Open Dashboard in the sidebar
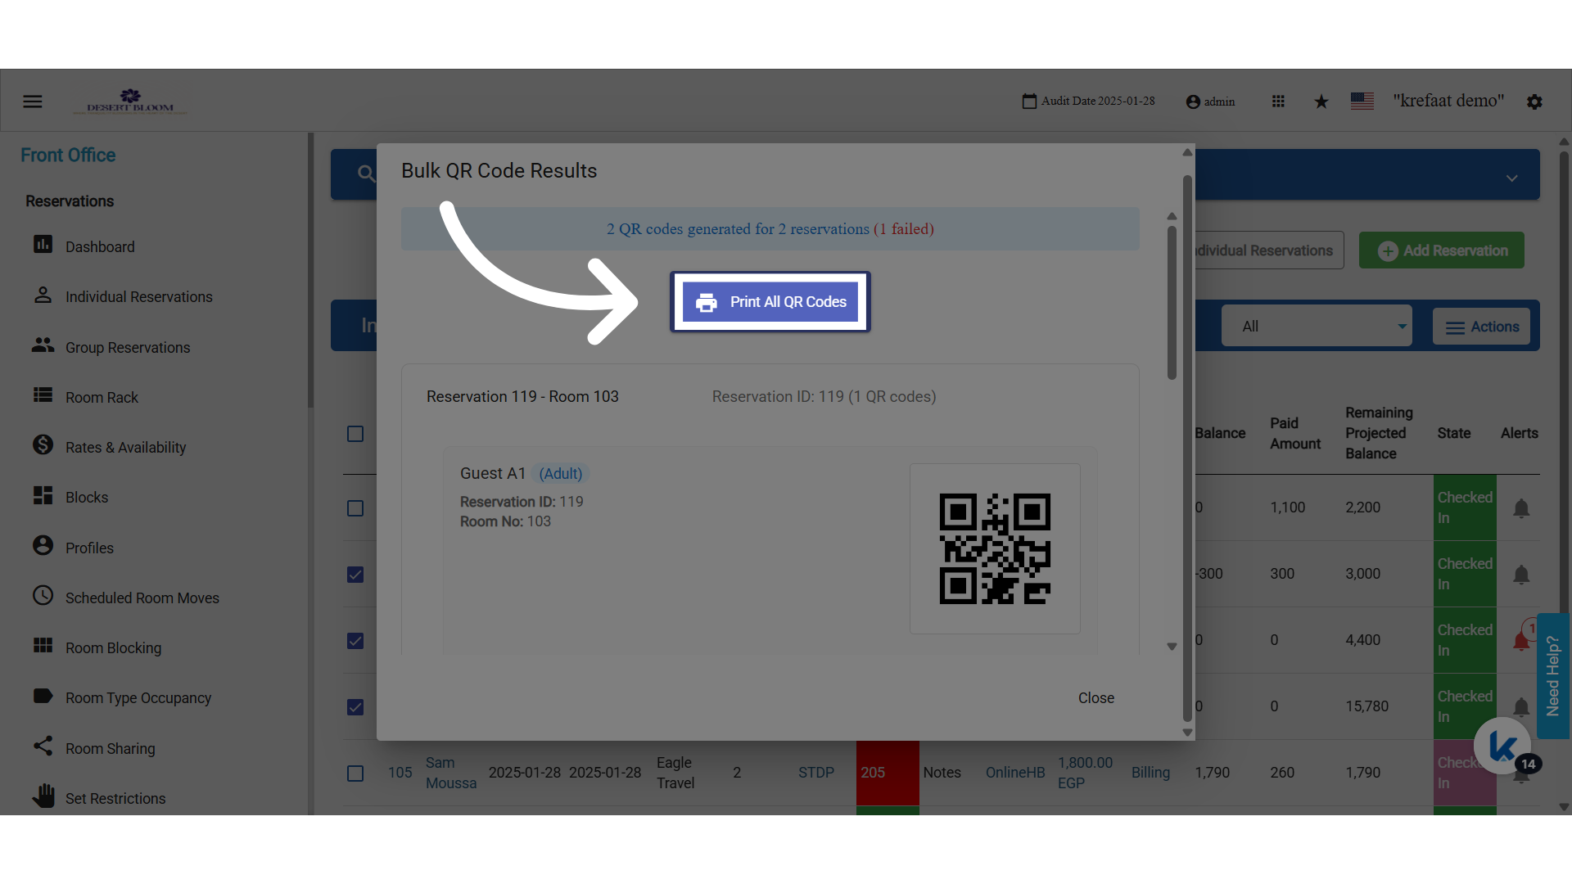 click(100, 246)
